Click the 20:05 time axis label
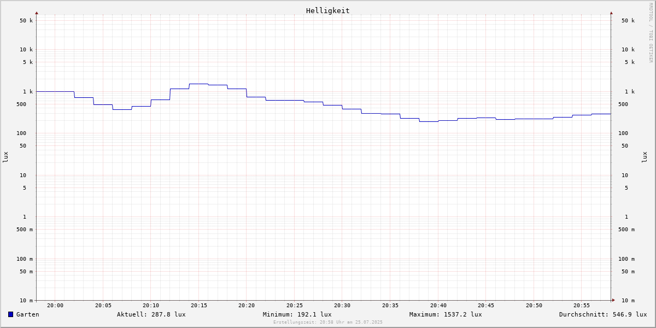Viewport: 656px width, 328px height. click(x=103, y=306)
